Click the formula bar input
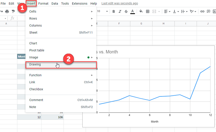Screen dimensions: 216x132 tap(117, 18)
